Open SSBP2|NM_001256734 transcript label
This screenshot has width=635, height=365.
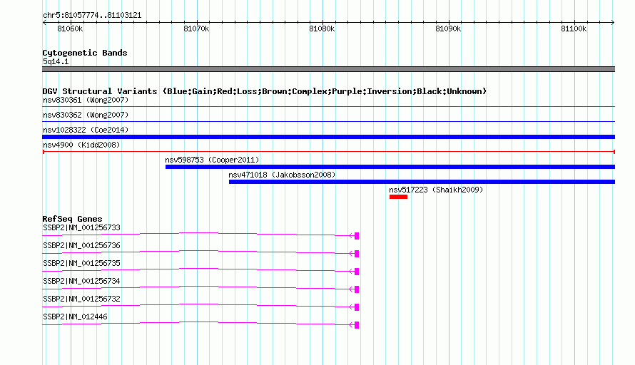(x=81, y=282)
